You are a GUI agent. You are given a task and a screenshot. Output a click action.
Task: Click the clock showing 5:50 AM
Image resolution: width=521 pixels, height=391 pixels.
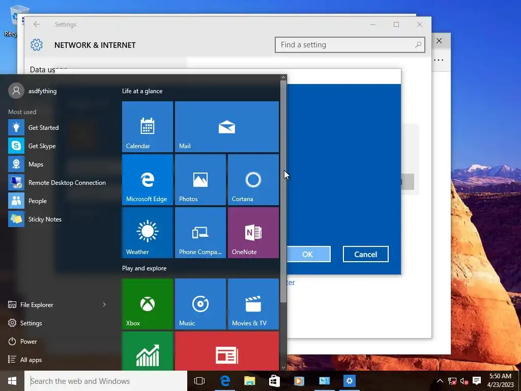tap(501, 381)
